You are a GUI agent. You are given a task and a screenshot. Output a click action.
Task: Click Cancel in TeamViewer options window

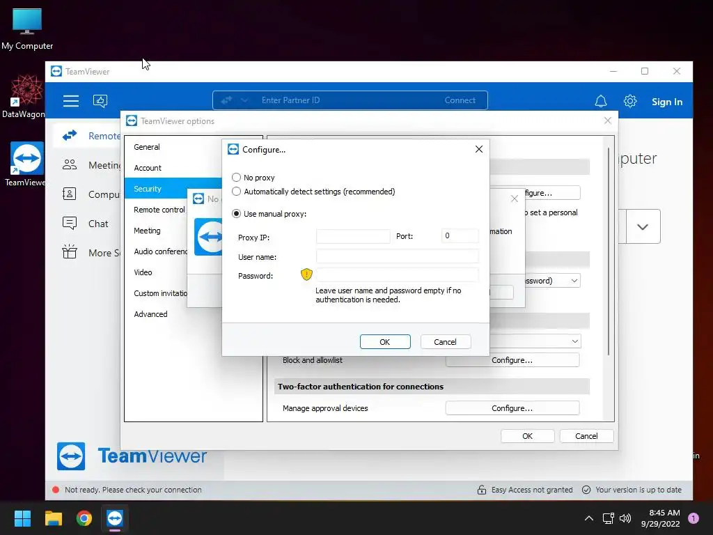click(x=586, y=436)
